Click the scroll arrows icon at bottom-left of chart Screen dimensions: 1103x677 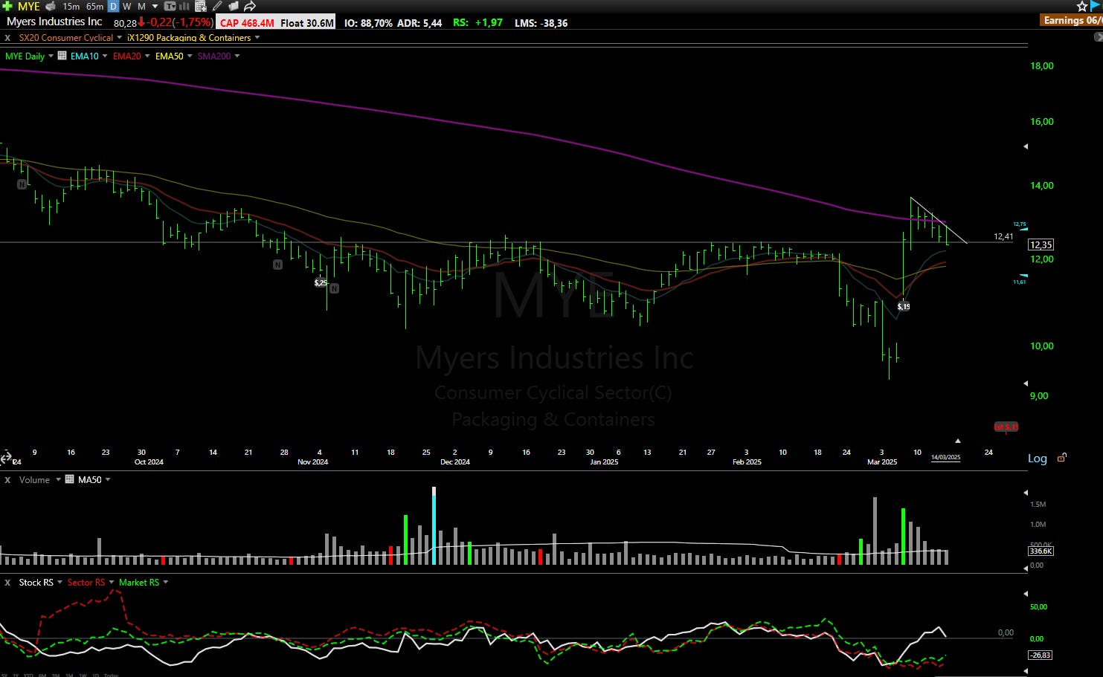(x=6, y=457)
